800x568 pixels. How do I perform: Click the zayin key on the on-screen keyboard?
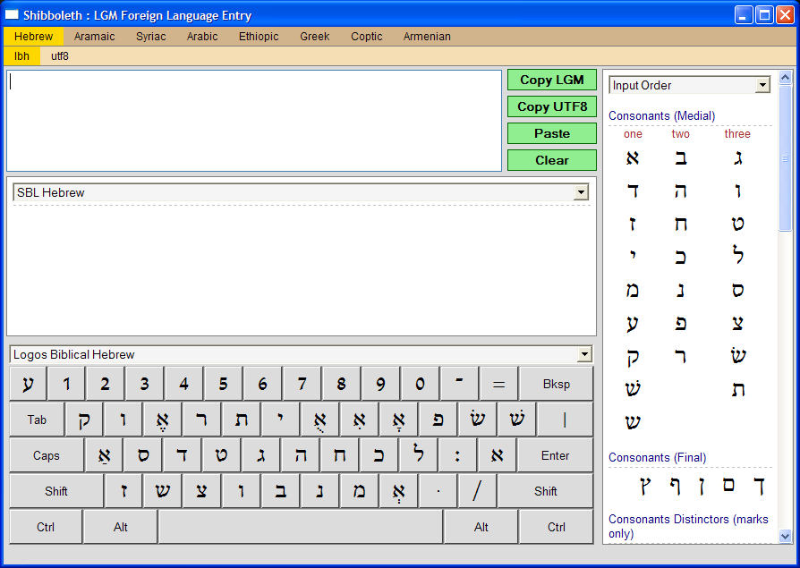[x=123, y=491]
